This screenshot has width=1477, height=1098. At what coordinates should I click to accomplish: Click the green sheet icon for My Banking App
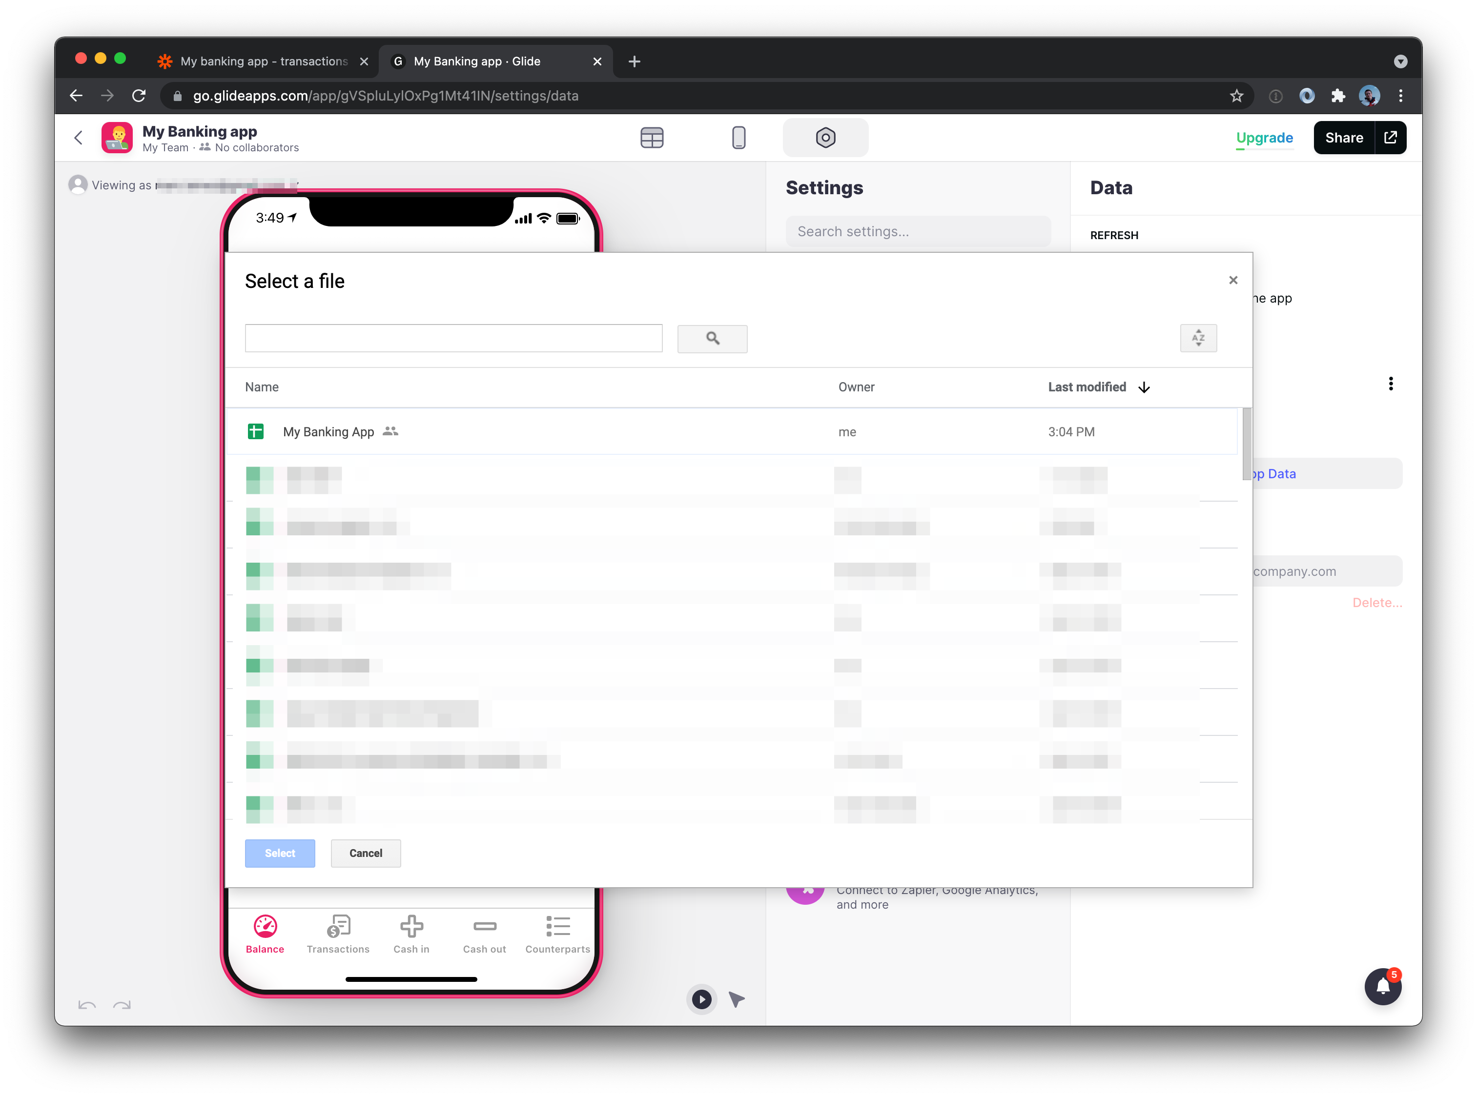tap(255, 431)
